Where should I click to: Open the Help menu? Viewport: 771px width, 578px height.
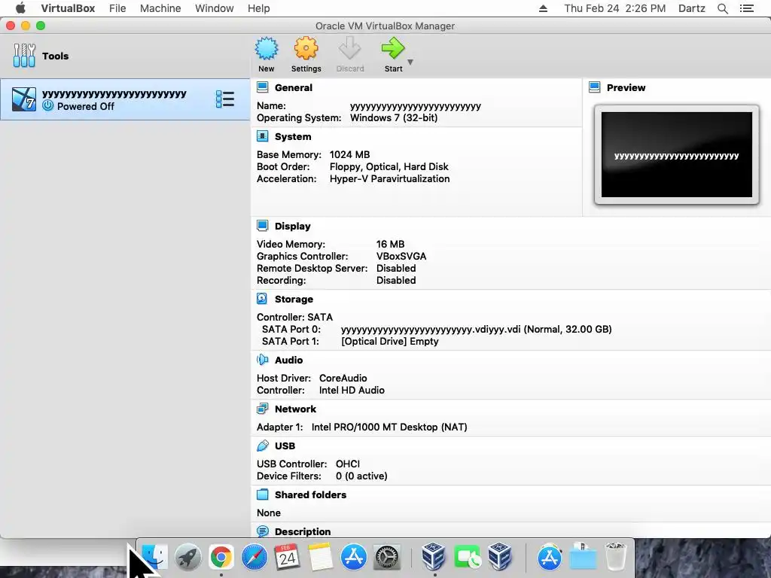(x=259, y=8)
